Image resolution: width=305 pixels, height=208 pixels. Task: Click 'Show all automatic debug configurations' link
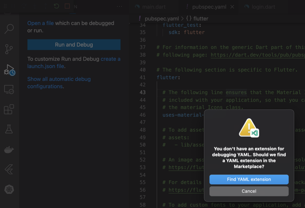tap(59, 79)
